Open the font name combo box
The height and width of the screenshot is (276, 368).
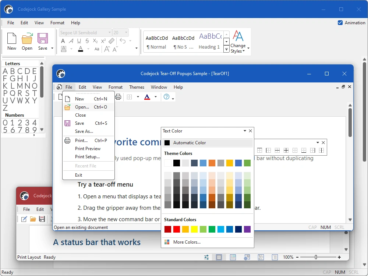(x=85, y=33)
